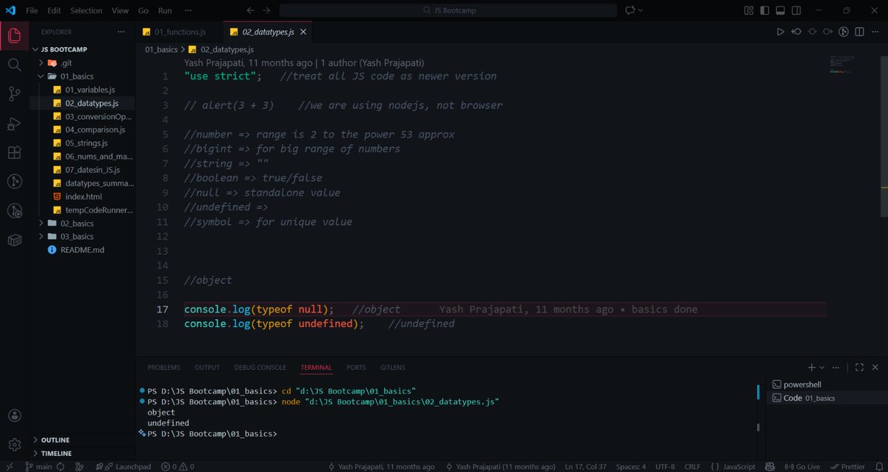Maximize the terminal panel size
Screen dimensions: 888x472
click(x=859, y=367)
